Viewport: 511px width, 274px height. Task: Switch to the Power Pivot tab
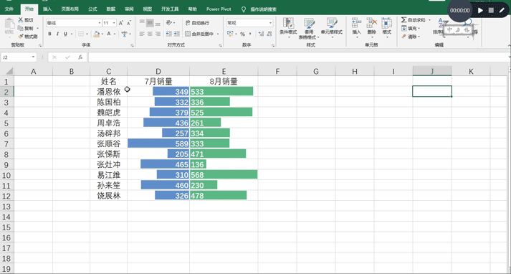tap(219, 9)
